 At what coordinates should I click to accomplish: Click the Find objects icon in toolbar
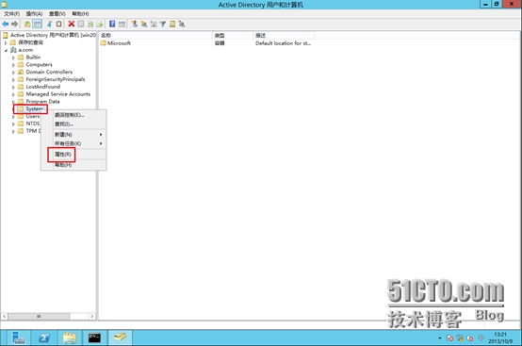pos(172,24)
